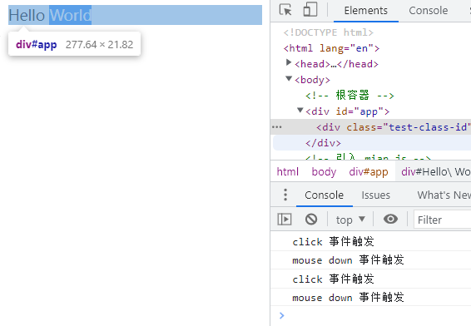Open the three-dot actions for selected node

click(276, 127)
